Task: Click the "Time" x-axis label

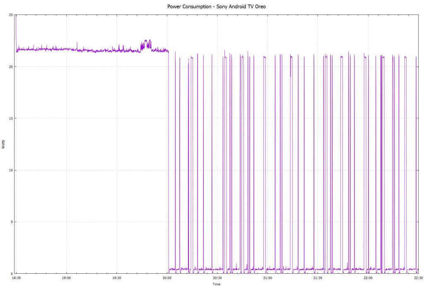Action: [217, 284]
